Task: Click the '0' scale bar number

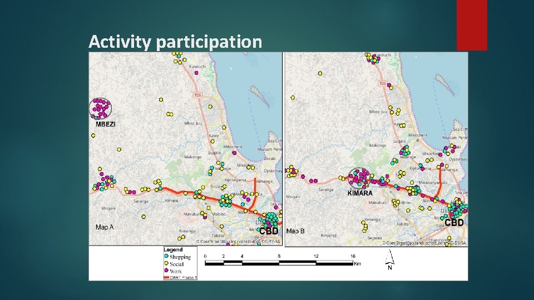Action: pos(205,257)
